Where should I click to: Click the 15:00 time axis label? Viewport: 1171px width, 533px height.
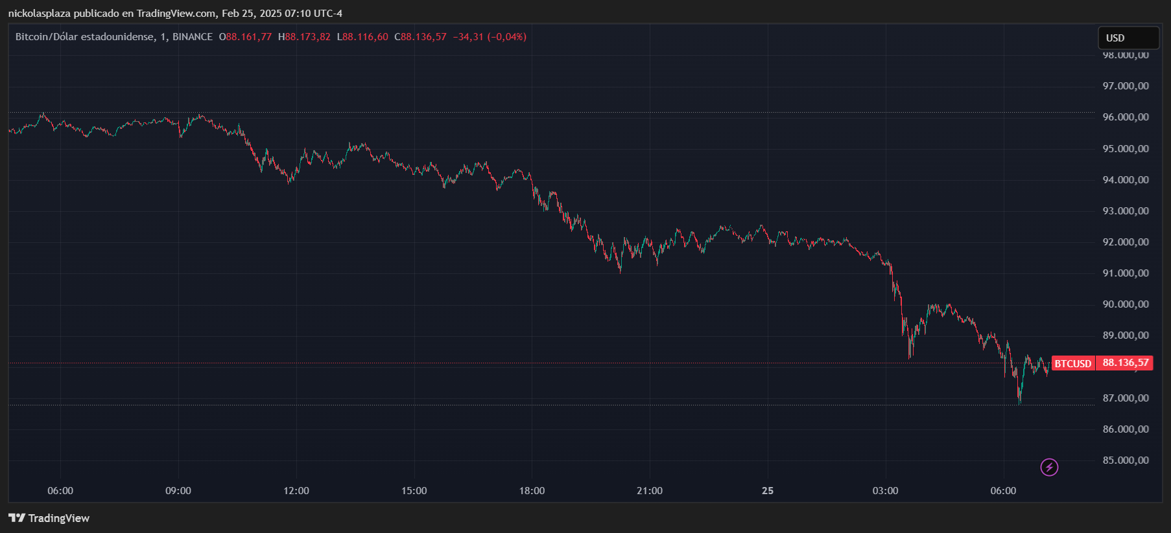[x=414, y=491]
